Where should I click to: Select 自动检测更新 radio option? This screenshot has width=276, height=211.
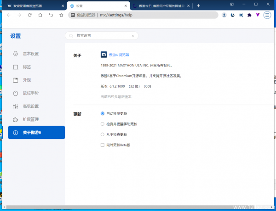tap(102, 113)
